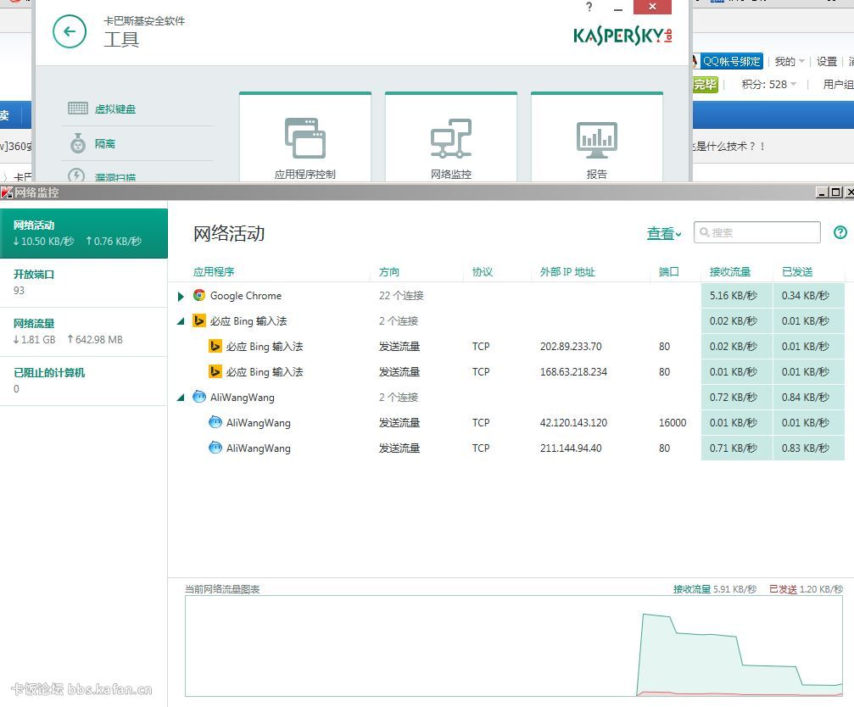
Task: Open the Network Monitor (网络监控) tile
Action: (x=451, y=137)
